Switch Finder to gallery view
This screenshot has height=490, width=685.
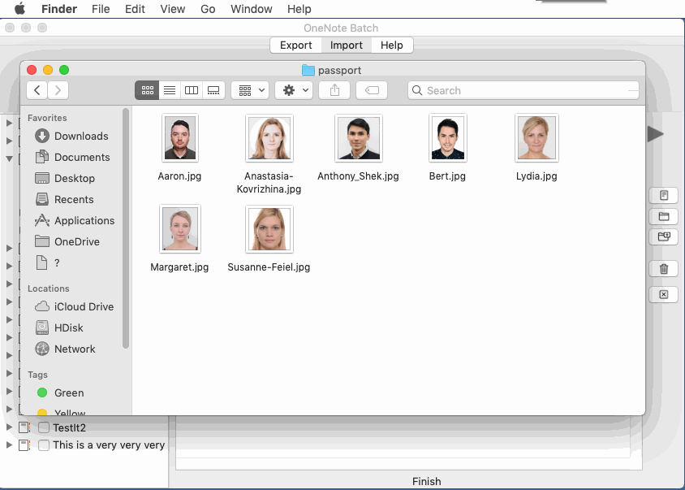pyautogui.click(x=213, y=90)
